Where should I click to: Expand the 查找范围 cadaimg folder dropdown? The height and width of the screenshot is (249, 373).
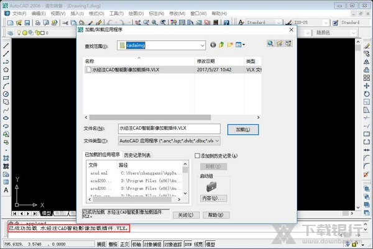[x=202, y=45]
